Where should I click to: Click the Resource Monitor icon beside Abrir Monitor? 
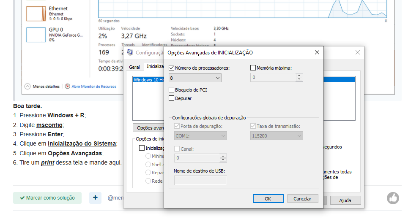67,86
